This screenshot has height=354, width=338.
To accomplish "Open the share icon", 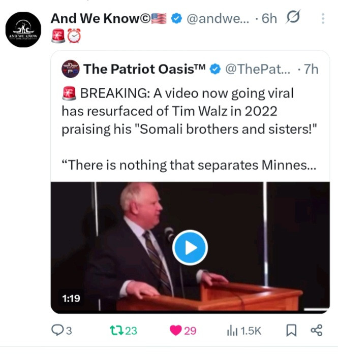I will click(316, 331).
